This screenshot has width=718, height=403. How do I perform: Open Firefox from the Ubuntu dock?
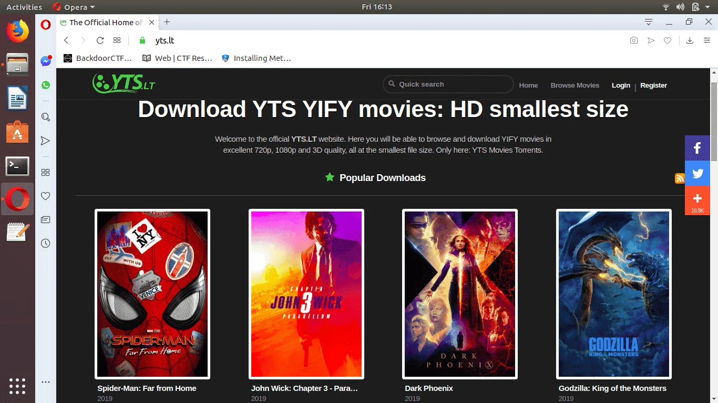pyautogui.click(x=17, y=31)
